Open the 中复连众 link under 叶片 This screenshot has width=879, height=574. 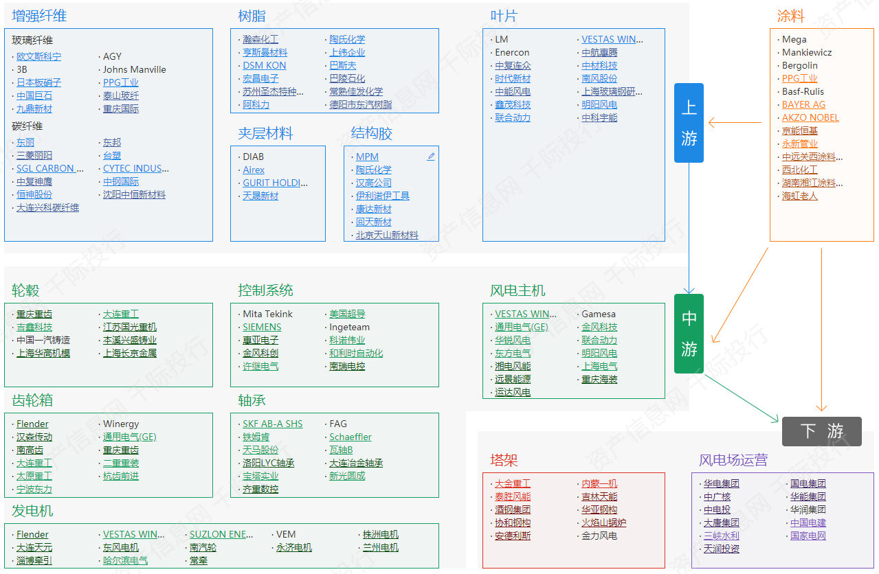coord(513,65)
